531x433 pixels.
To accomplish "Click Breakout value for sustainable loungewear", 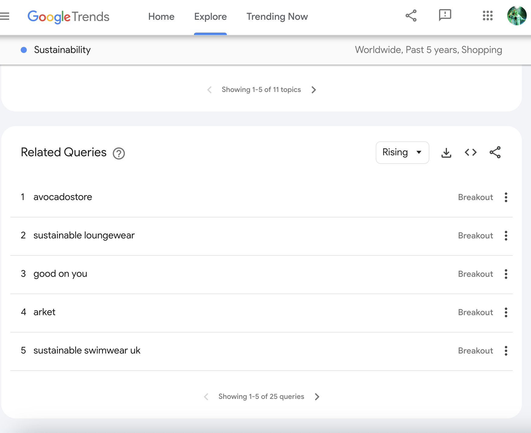I will click(x=476, y=236).
